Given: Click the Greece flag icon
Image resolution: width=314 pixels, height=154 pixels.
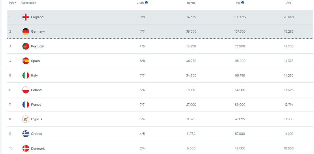Looking at the screenshot, I should [x=26, y=134].
